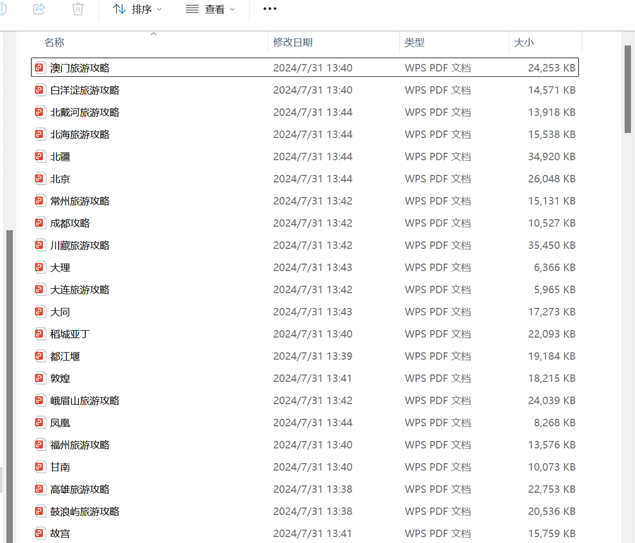This screenshot has width=635, height=543.
Task: Click the 修改日期 column header
Action: point(293,42)
